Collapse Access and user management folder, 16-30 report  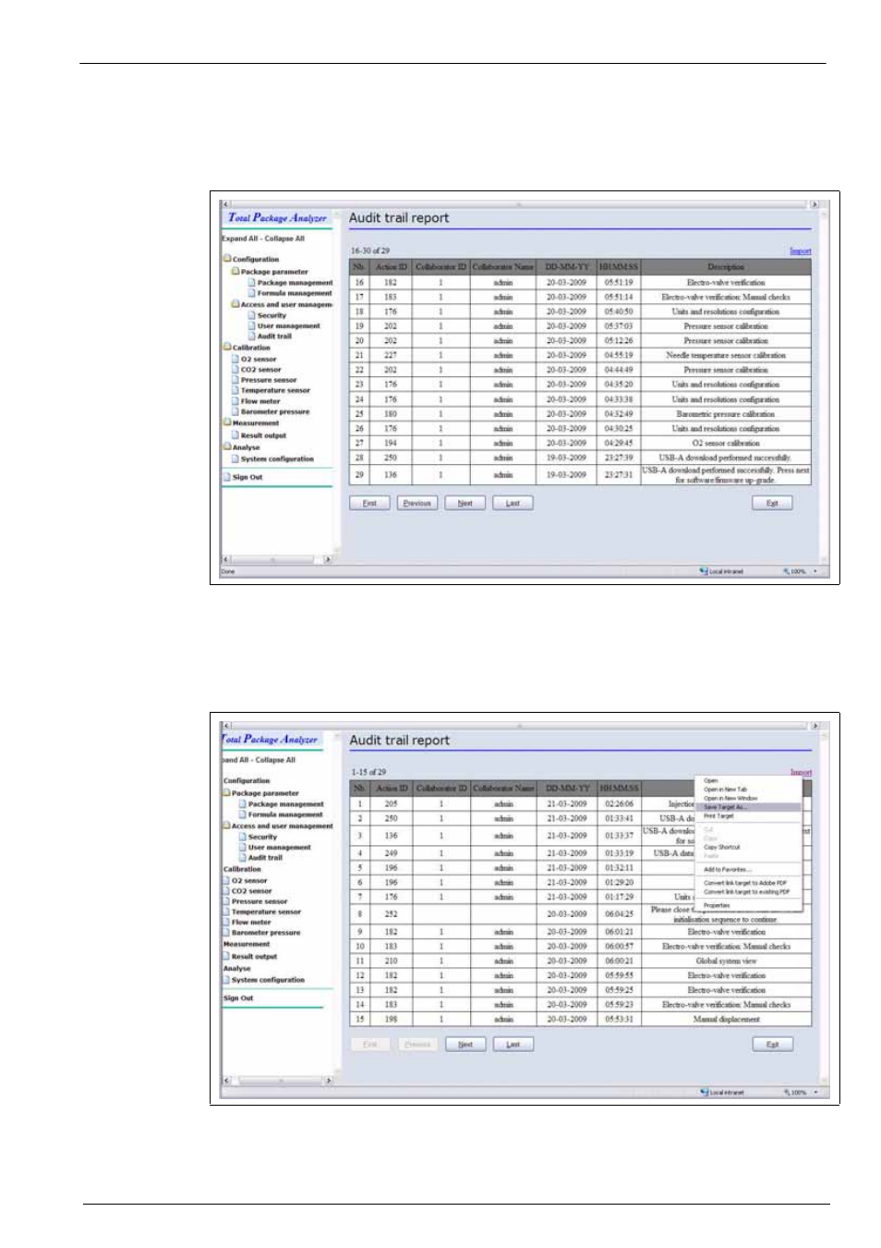(235, 303)
